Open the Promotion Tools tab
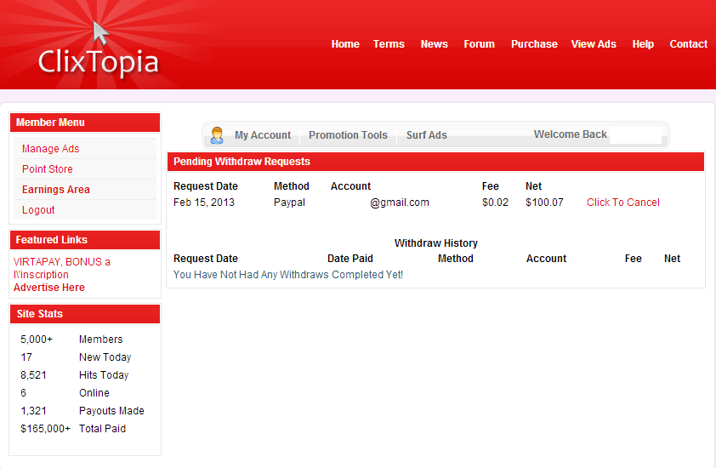 348,135
